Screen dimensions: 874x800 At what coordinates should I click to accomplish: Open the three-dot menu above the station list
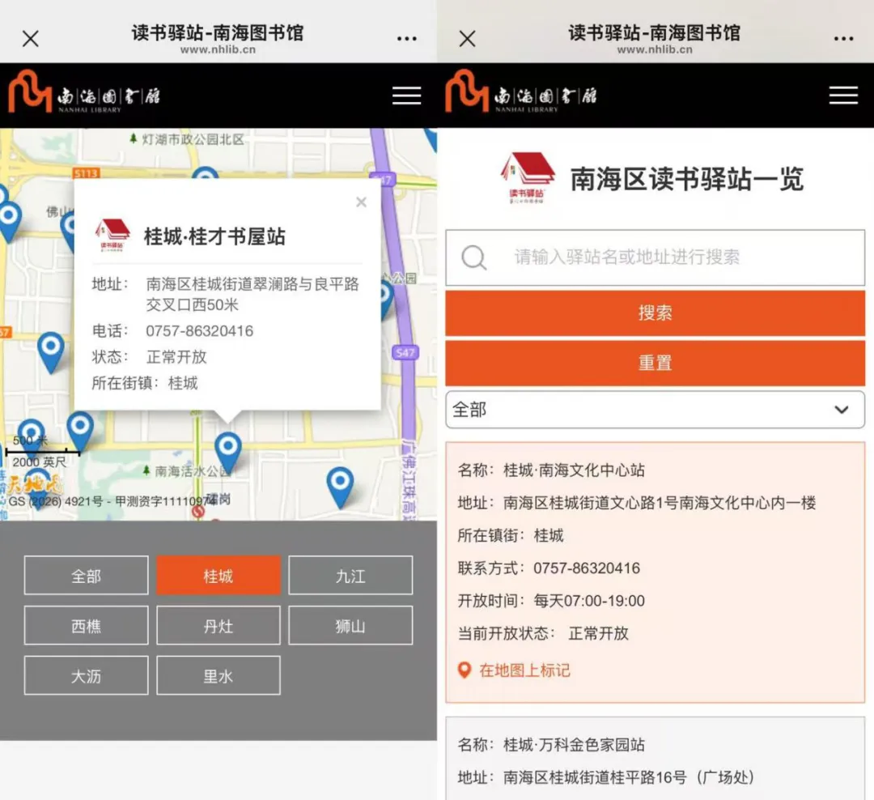[844, 39]
